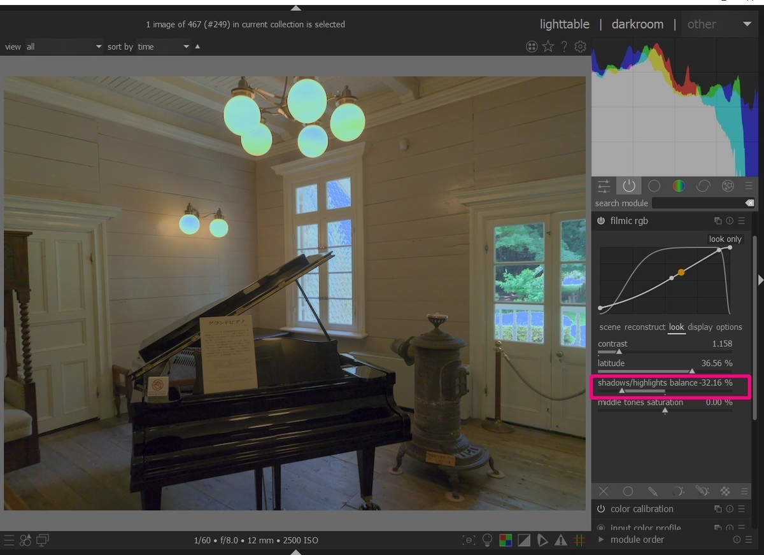Disable filmic rgb module

click(x=601, y=221)
